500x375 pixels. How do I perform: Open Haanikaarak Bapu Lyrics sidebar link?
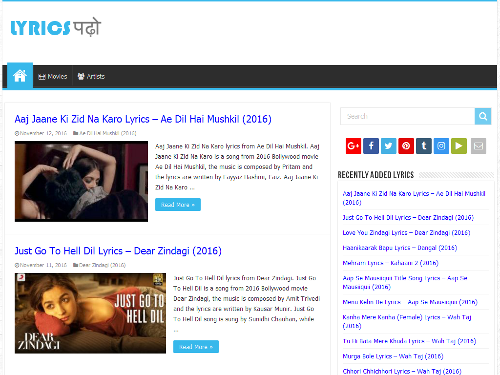(400, 248)
